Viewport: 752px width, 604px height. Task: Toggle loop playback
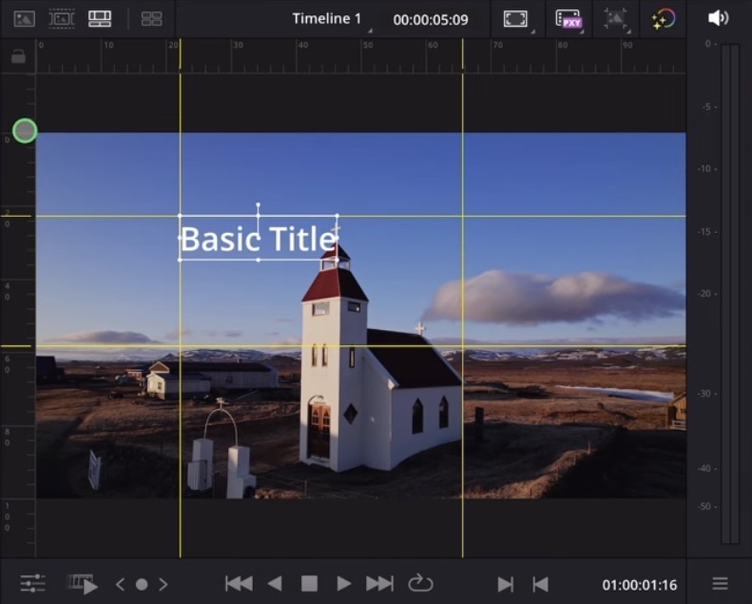pyautogui.click(x=420, y=583)
